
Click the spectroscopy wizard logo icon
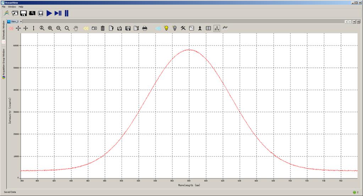6,13
